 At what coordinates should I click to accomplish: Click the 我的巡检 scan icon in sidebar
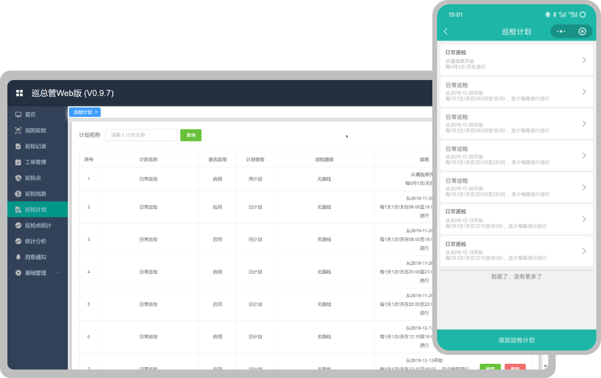point(18,131)
